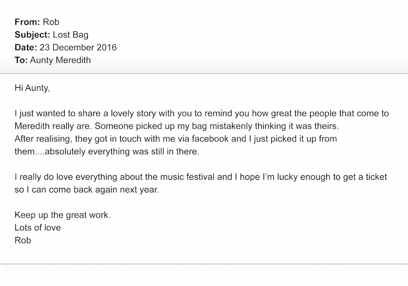Image resolution: width=408 pixels, height=286 pixels.
Task: Click the line starting them....absolutely everything
Action: 107,152
